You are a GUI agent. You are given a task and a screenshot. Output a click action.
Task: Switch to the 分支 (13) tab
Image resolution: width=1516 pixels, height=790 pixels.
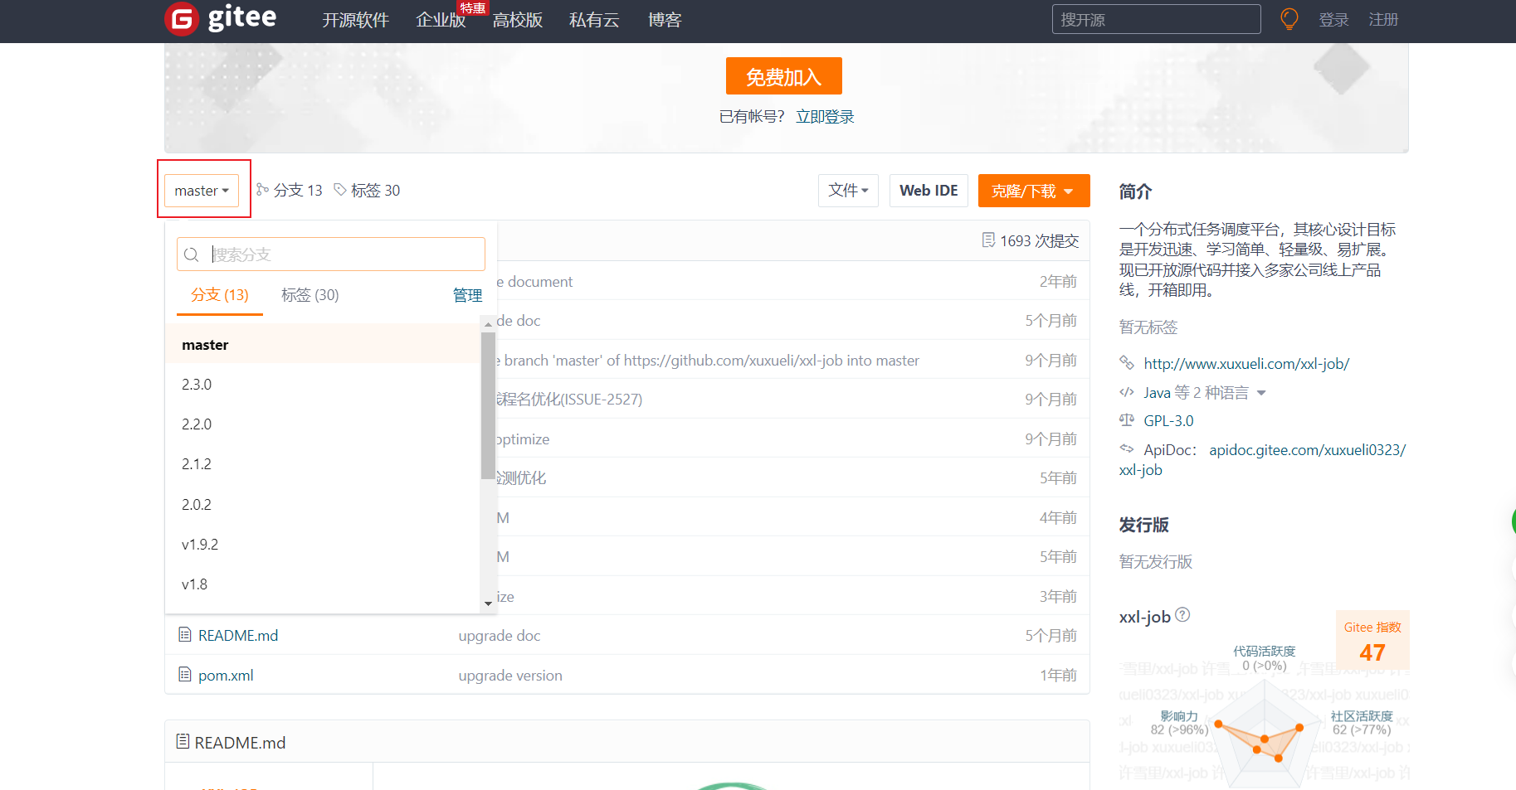[x=220, y=295]
